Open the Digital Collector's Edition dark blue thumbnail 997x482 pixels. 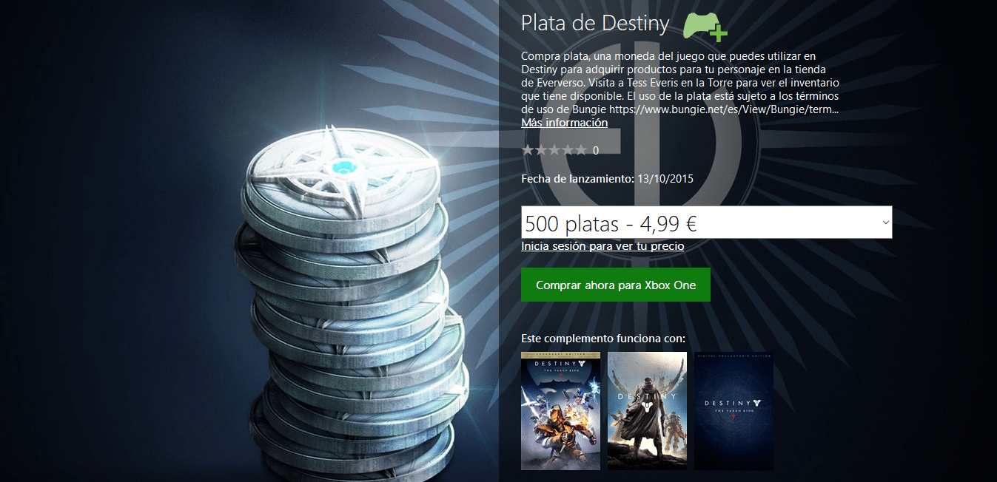734,411
